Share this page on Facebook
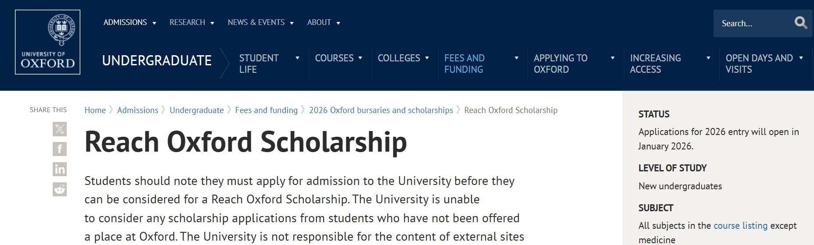Viewport: 814px width, 245px height. tap(60, 149)
